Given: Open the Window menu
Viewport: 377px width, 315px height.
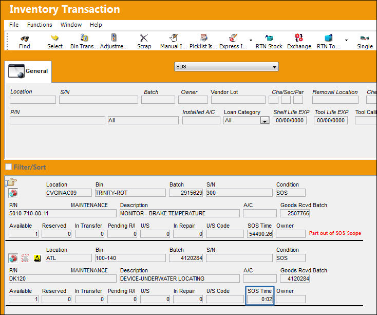Looking at the screenshot, I should (x=71, y=25).
